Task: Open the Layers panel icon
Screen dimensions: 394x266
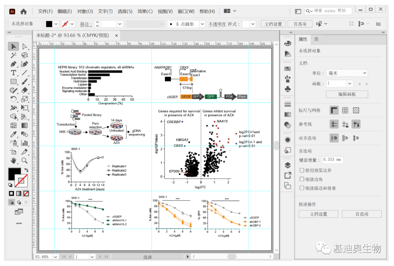Action: (x=288, y=165)
